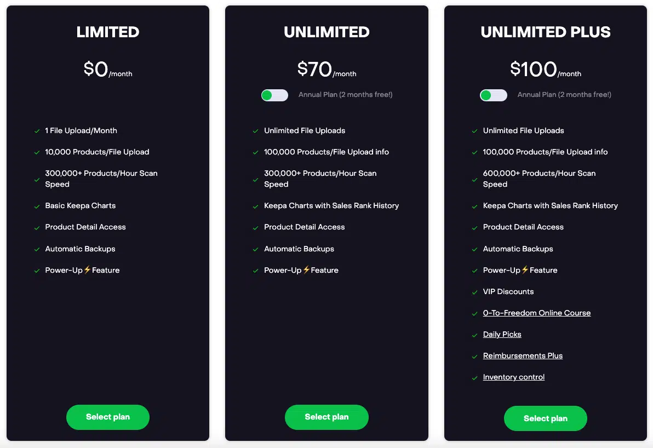Click lightning bolt icon in Unlimited Plus Power-Up
This screenshot has width=653, height=448.
tap(525, 270)
